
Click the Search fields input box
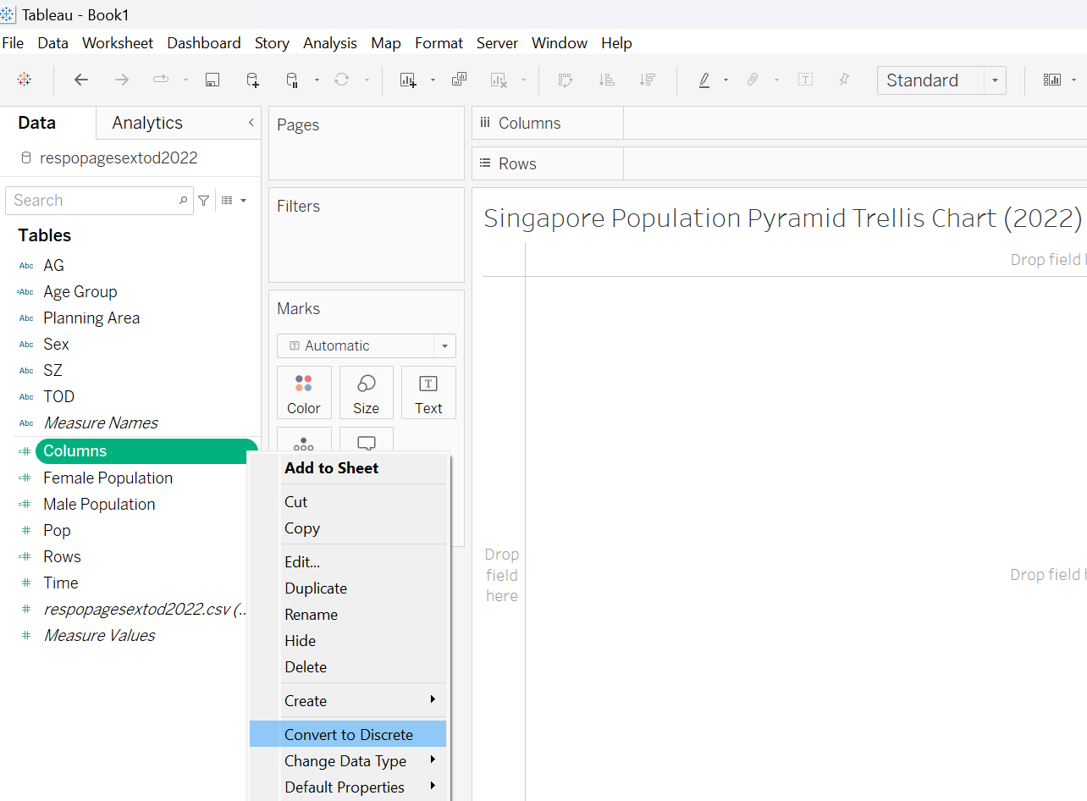click(93, 201)
